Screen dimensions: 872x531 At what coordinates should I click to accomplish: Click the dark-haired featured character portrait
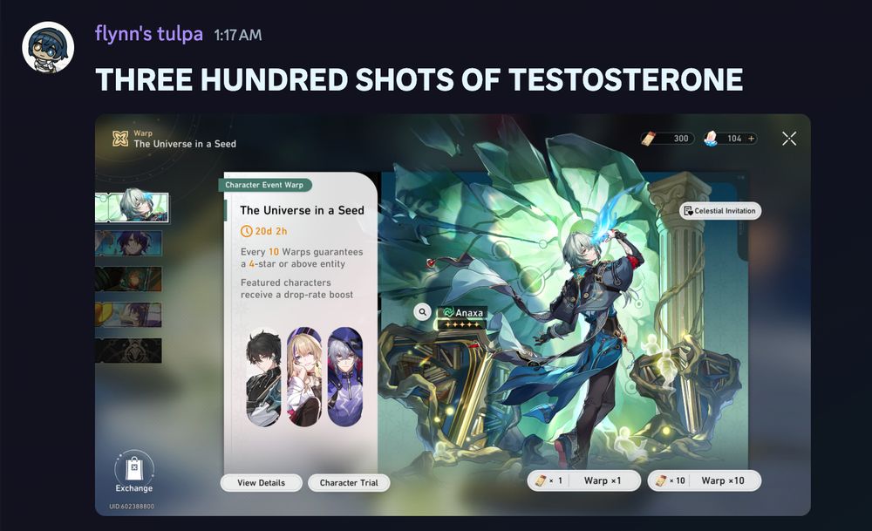pos(263,377)
